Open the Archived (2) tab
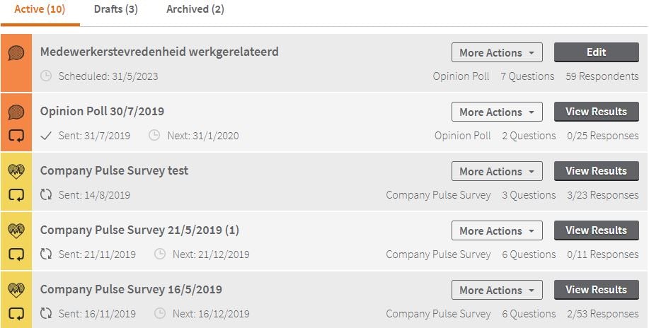Screen dimensions: 649x328 (x=195, y=9)
